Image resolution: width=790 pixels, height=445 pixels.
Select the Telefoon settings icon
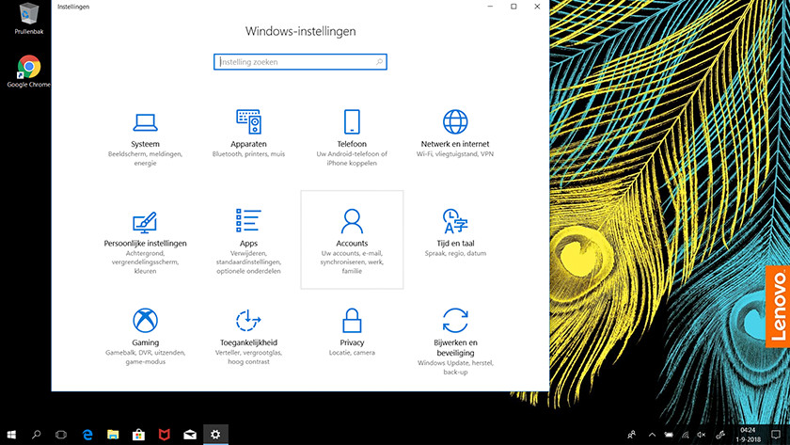tap(352, 122)
